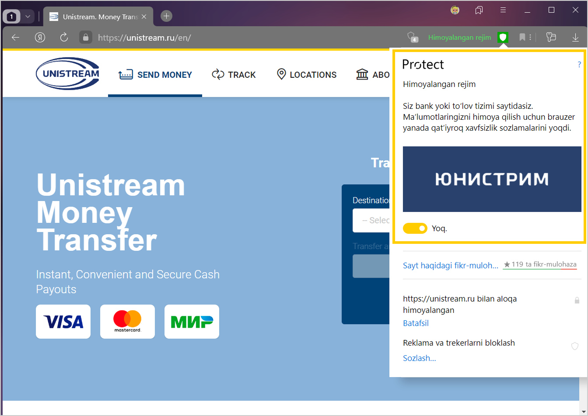
Task: Open the Destination country dropdown
Action: tap(371, 220)
